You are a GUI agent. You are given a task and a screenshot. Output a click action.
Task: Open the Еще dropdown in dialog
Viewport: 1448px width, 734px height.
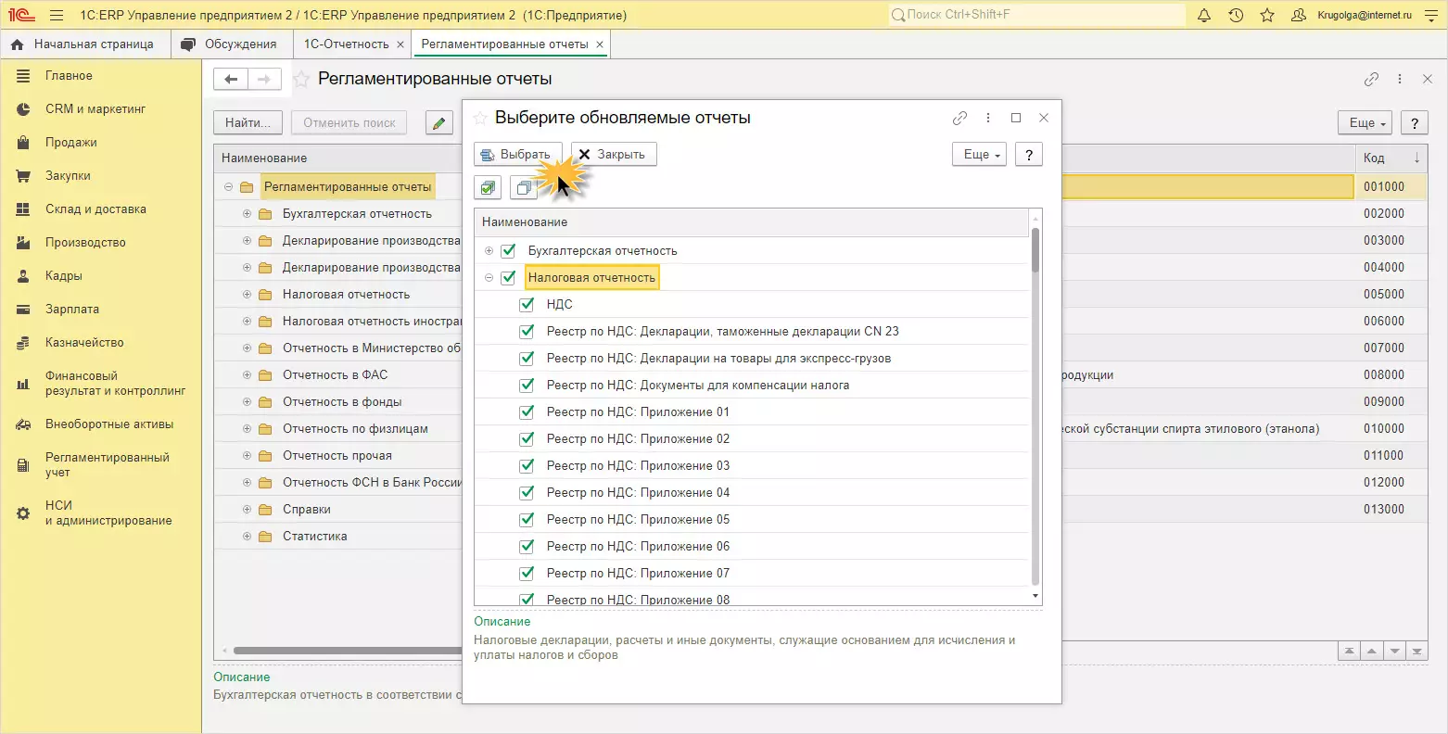(x=980, y=155)
